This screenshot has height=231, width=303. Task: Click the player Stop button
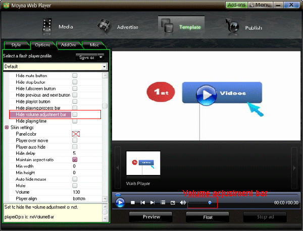coord(132,203)
